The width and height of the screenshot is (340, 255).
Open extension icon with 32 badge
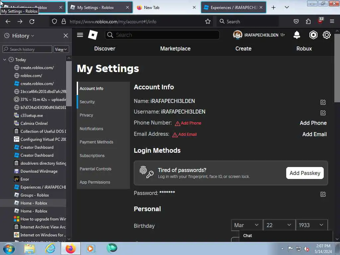click(320, 21)
